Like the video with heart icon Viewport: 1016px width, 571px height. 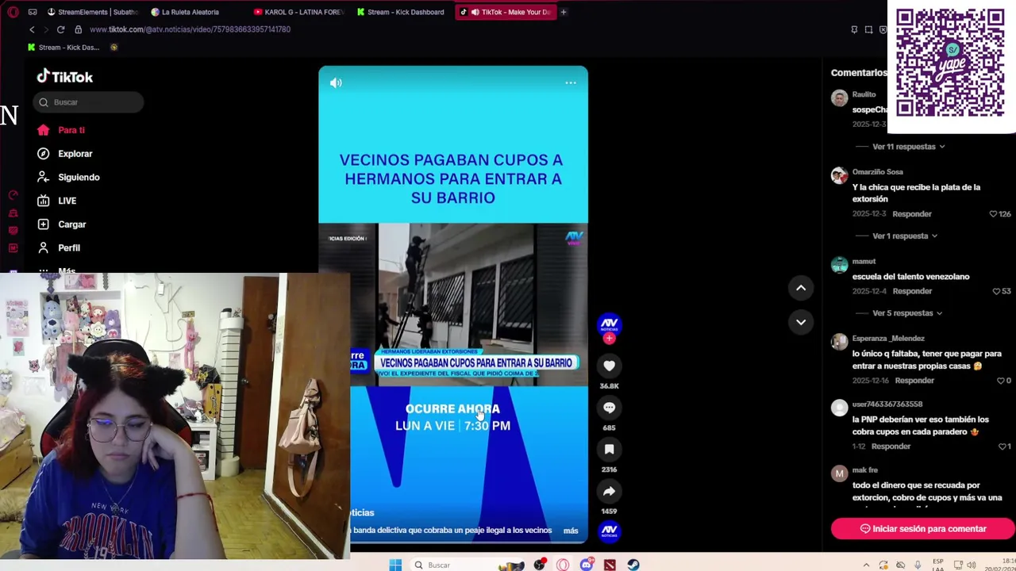[609, 366]
